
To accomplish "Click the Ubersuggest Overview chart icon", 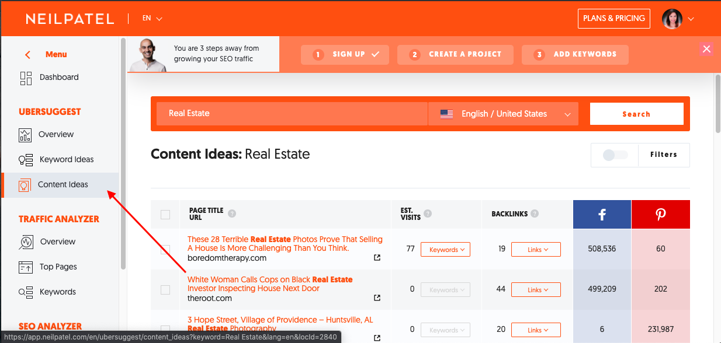I will point(25,135).
